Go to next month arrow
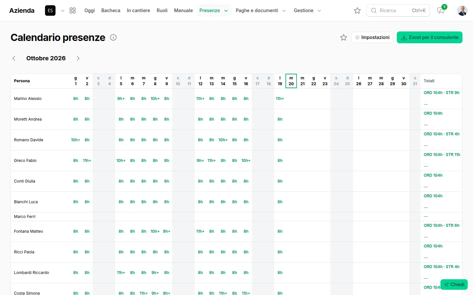The image size is (473, 295). coord(78,58)
